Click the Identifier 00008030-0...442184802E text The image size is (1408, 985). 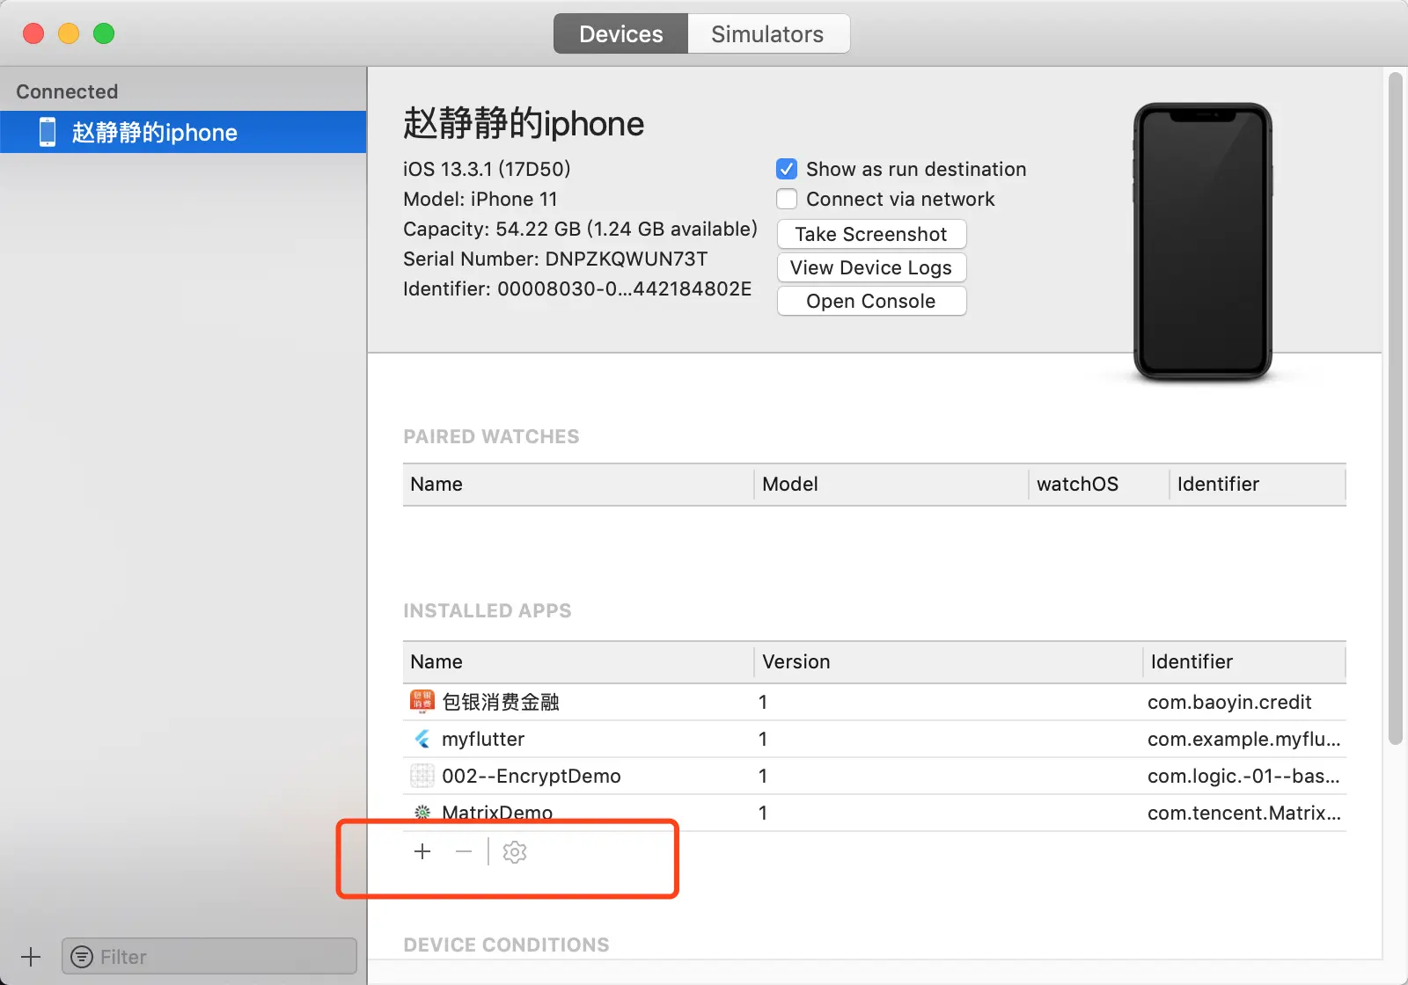tap(577, 288)
